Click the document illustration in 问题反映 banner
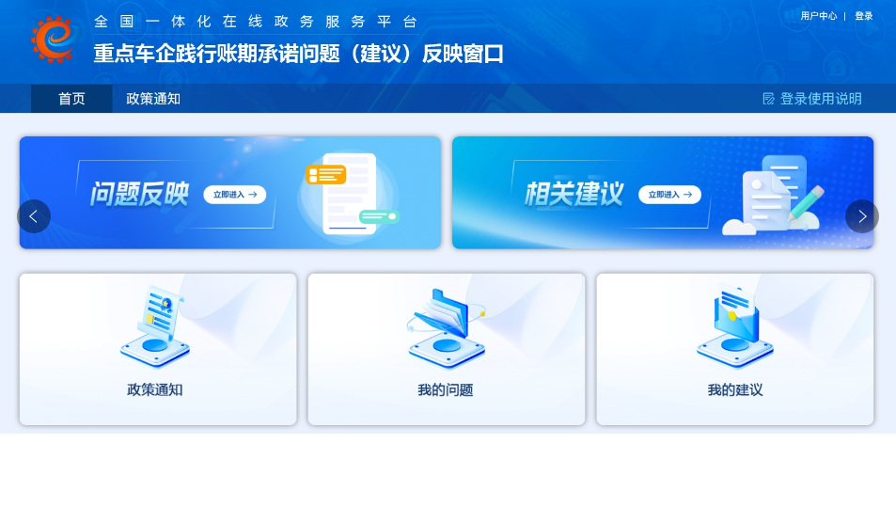The height and width of the screenshot is (523, 896). 348,193
